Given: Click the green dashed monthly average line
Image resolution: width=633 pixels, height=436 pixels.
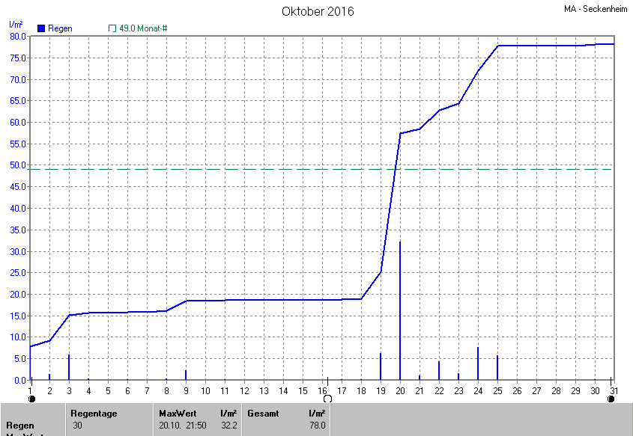Looking at the screenshot, I should 225,169.
